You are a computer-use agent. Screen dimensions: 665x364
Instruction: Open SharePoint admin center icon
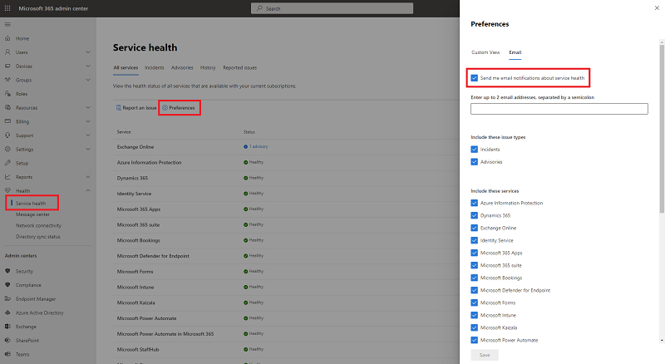coord(7,340)
